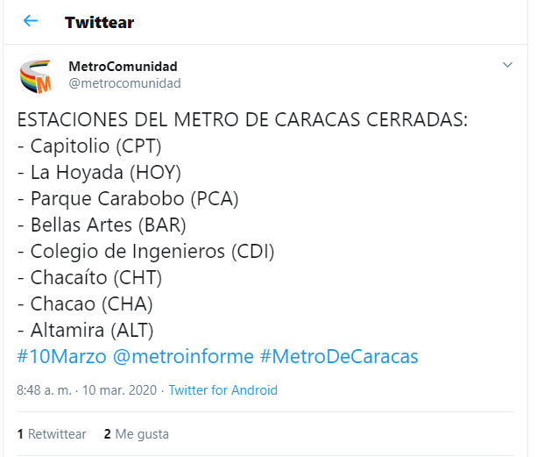Open the @metrocomunidad handle link
Image resolution: width=537 pixels, height=457 pixels.
124,83
